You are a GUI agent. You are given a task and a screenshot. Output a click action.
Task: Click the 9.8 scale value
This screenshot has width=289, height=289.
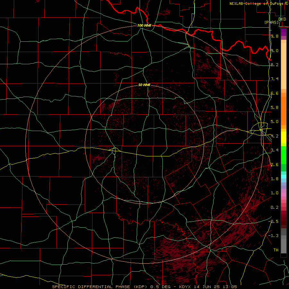tap(275, 36)
